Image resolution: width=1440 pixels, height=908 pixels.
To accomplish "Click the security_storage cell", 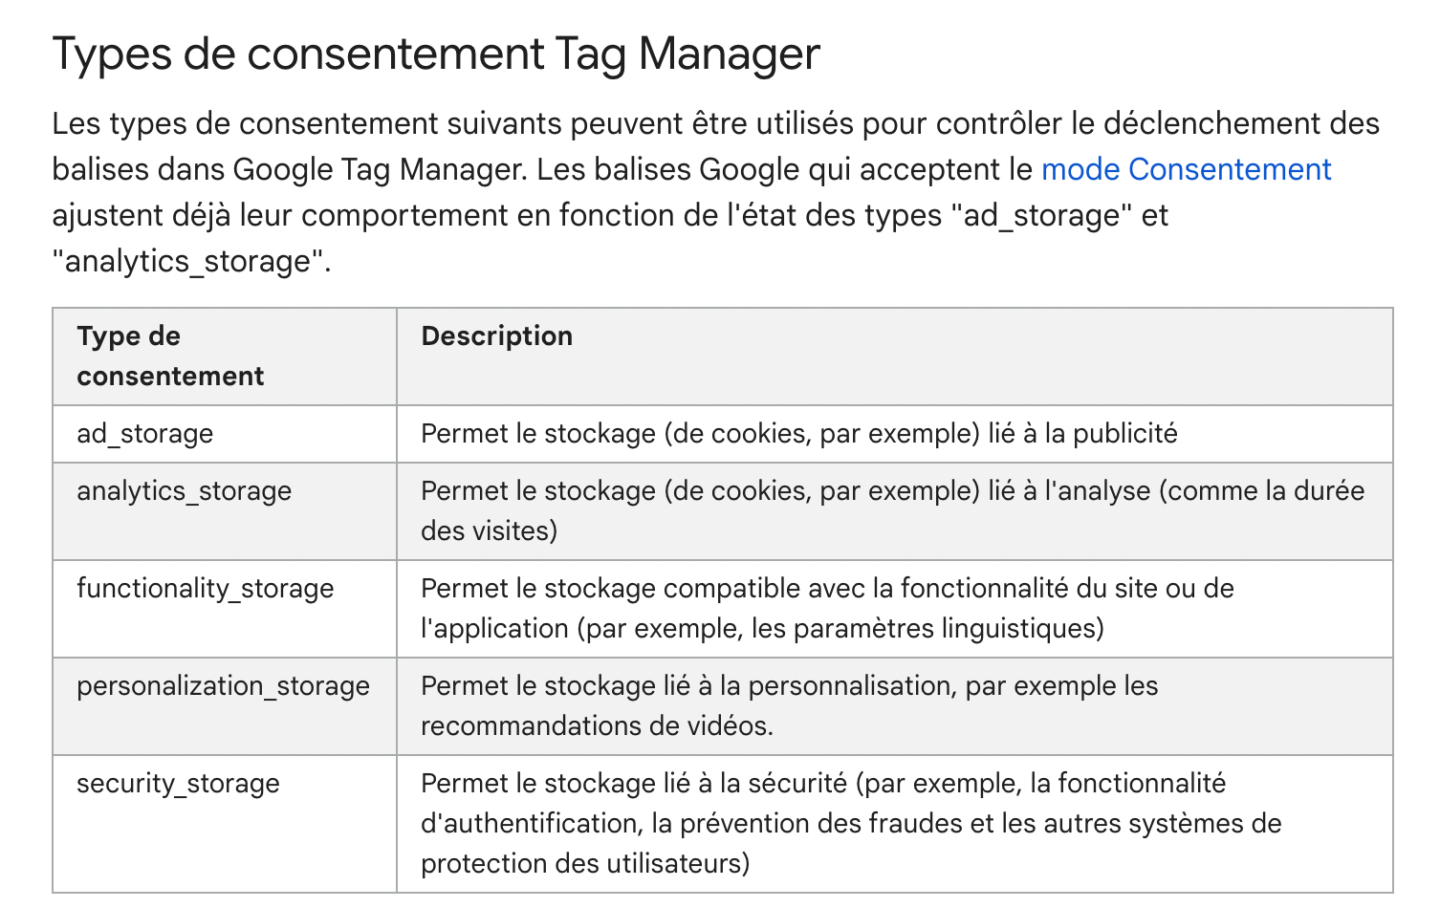I will click(225, 823).
